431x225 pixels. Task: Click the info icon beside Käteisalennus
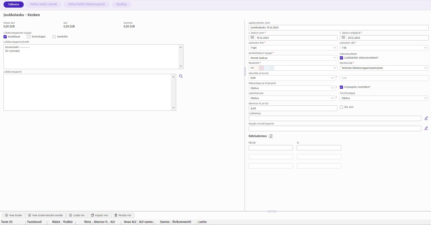271,136
